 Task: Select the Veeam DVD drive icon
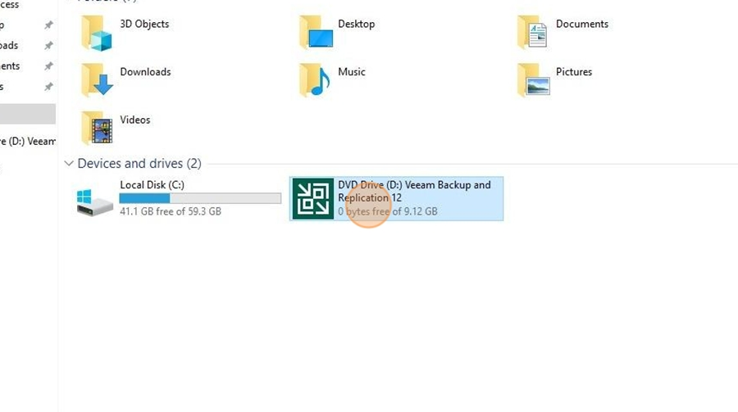pyautogui.click(x=312, y=198)
